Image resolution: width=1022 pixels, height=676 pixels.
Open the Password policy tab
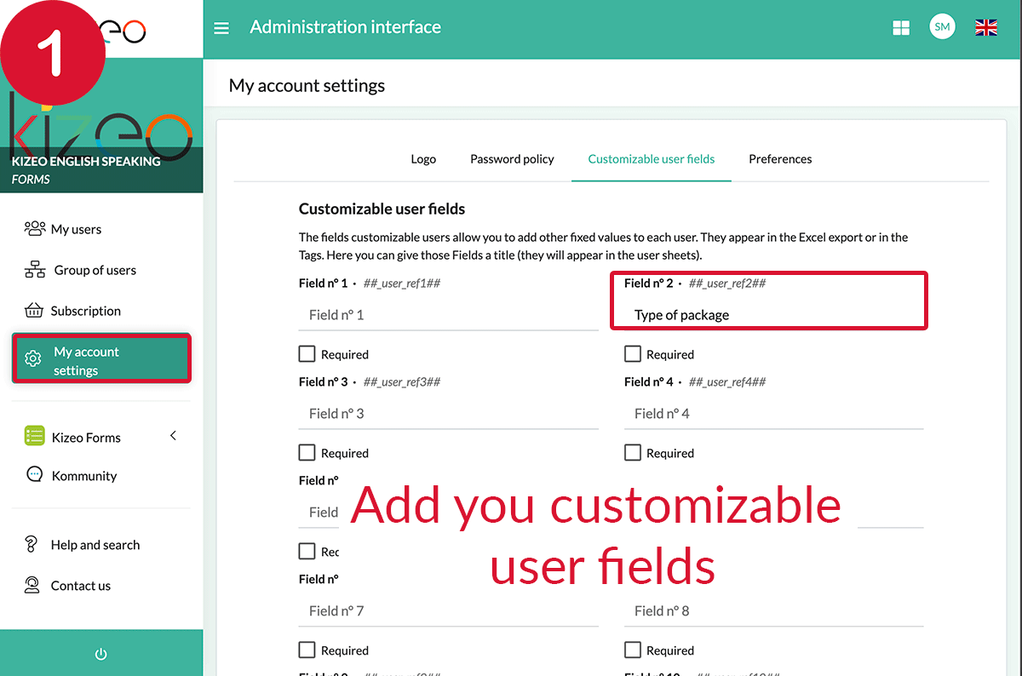pyautogui.click(x=512, y=159)
